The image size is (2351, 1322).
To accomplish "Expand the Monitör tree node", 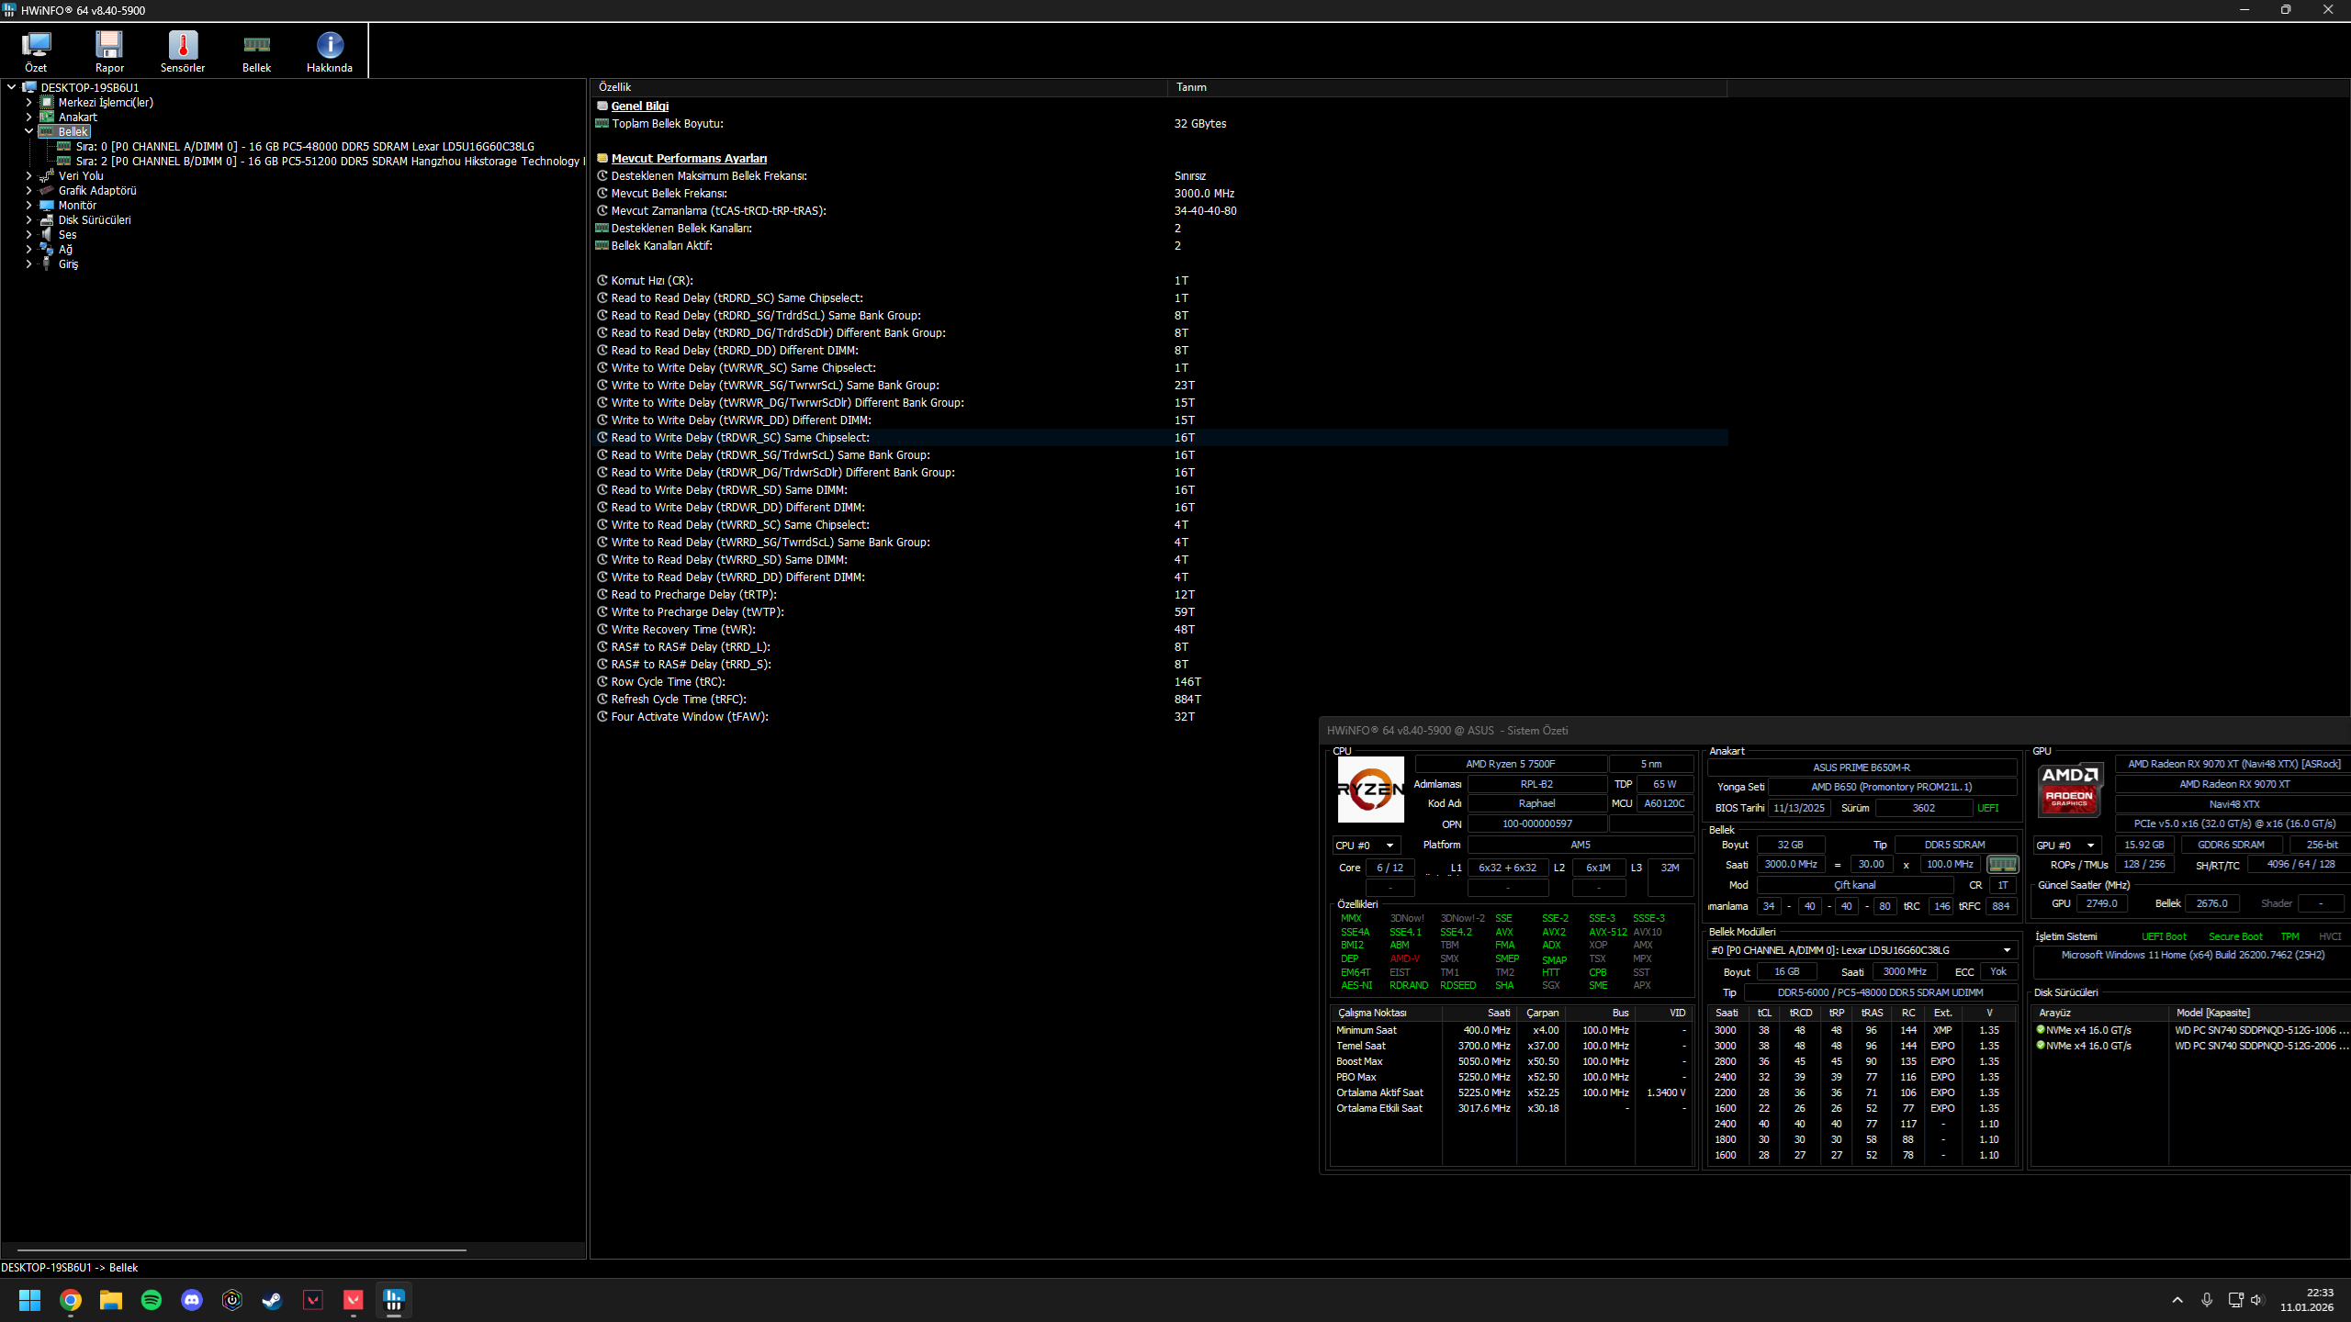I will click(x=28, y=205).
